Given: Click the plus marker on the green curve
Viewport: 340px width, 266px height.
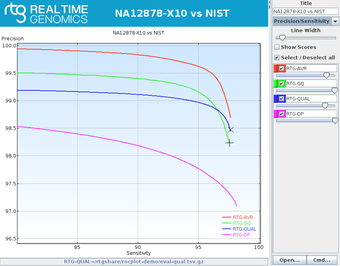Looking at the screenshot, I should click(x=230, y=143).
